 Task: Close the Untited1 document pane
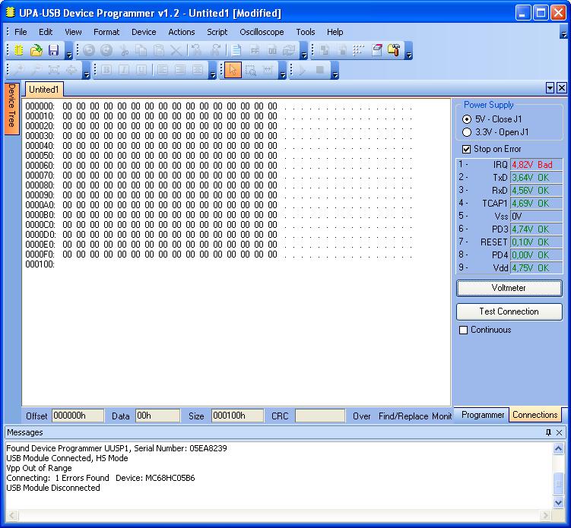point(562,87)
